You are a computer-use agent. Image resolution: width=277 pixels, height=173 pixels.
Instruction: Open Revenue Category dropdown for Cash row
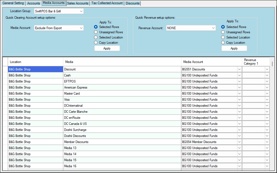[x=267, y=75]
